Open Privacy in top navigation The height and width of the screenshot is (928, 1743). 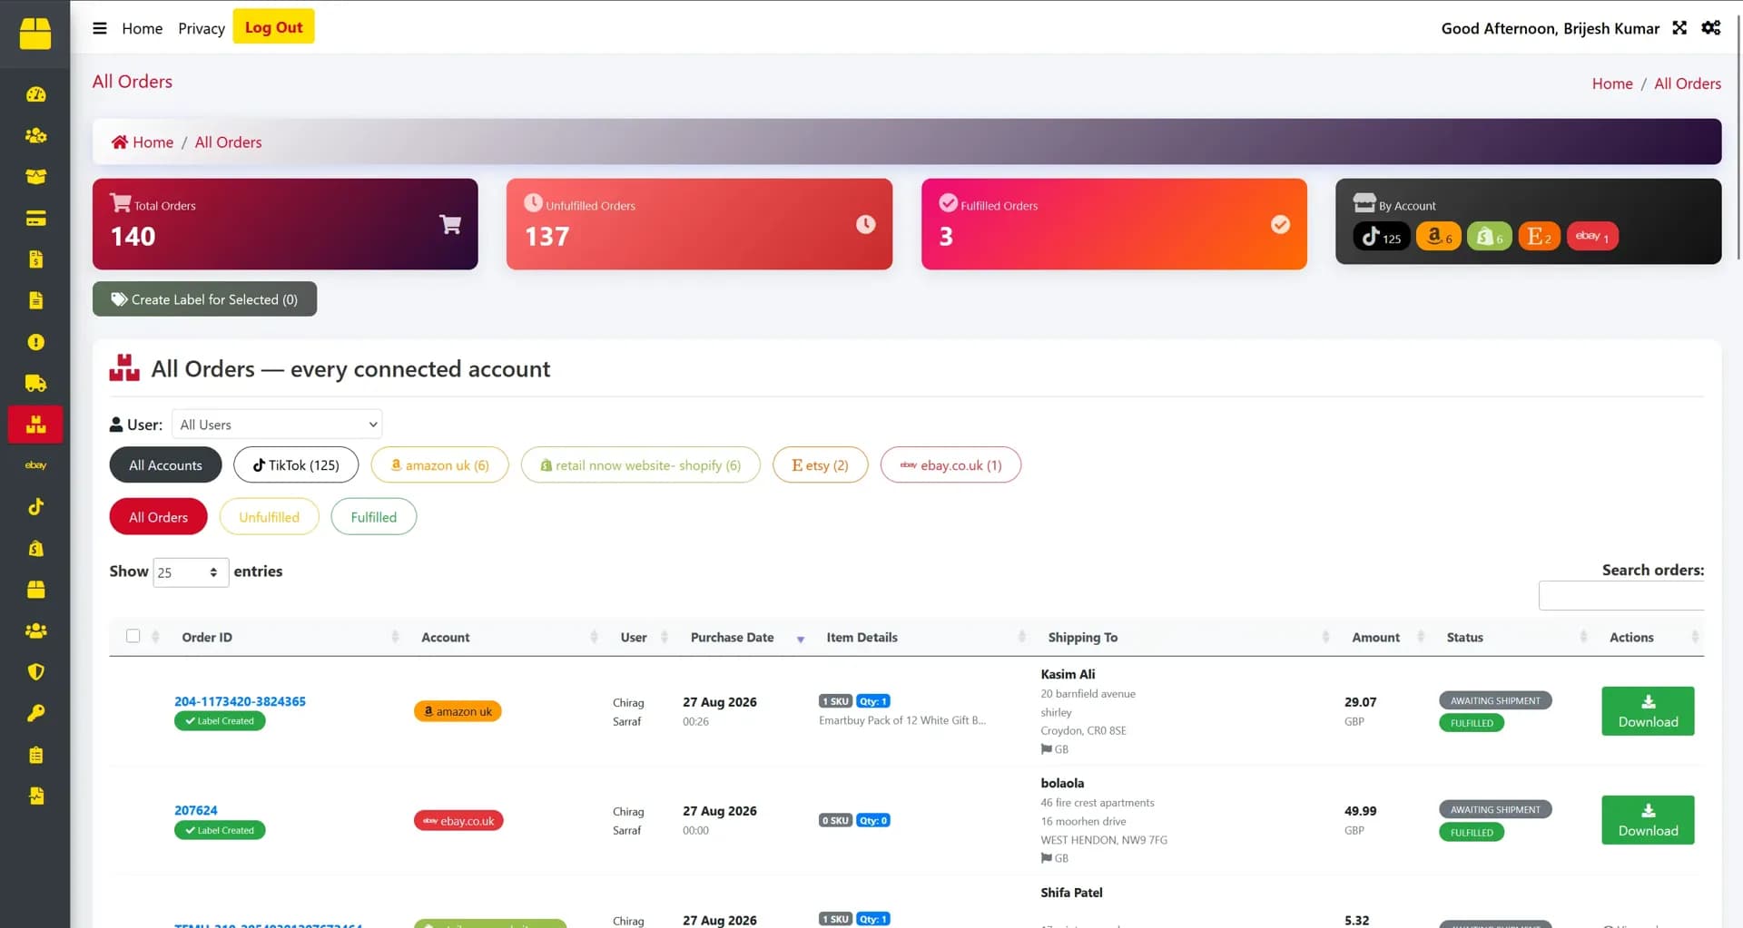(202, 28)
